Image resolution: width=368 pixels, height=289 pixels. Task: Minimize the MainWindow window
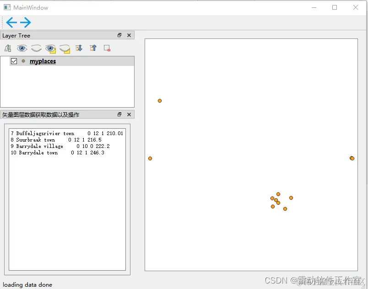point(314,7)
